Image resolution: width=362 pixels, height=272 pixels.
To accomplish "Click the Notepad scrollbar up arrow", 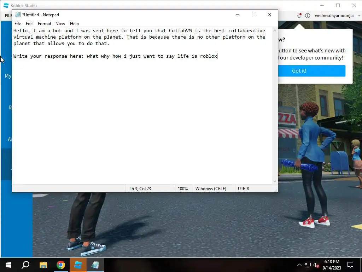I will click(275, 30).
